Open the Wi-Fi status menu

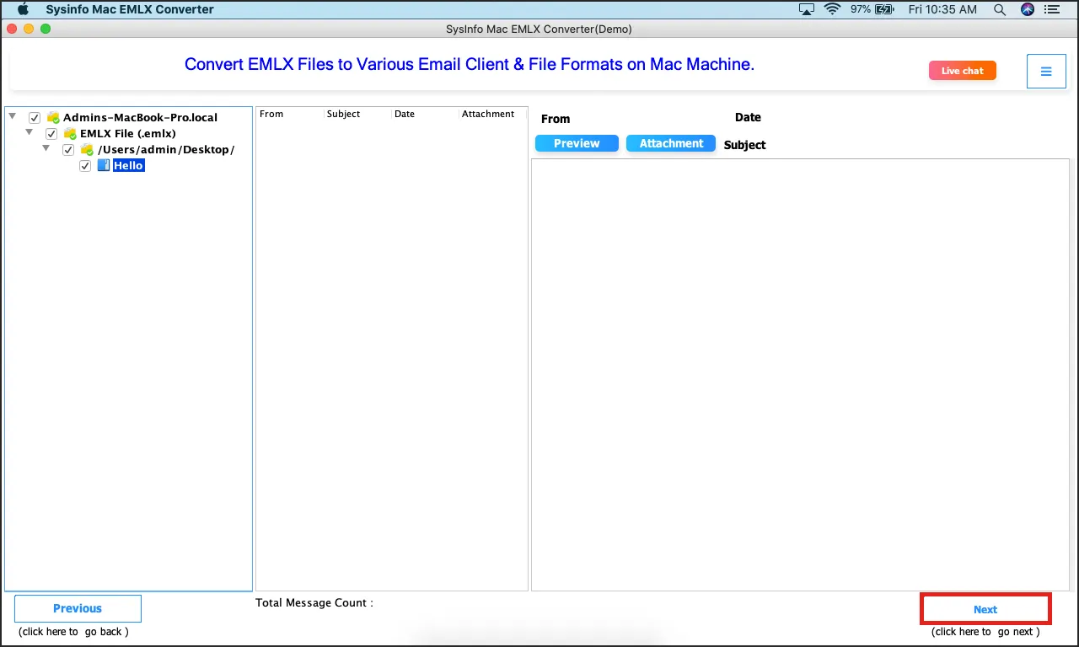(833, 9)
